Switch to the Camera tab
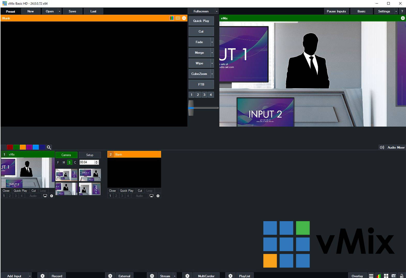 66,155
